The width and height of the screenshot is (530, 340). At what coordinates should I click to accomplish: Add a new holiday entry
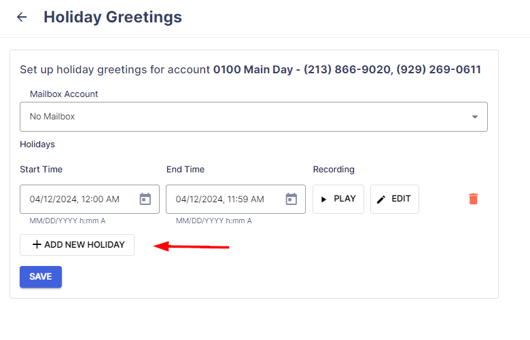[77, 245]
